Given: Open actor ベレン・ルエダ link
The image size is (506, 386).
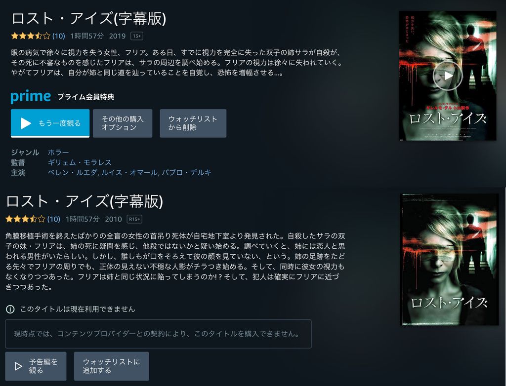Looking at the screenshot, I should pyautogui.click(x=72, y=173).
